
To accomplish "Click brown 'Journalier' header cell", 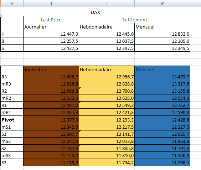I will [x=51, y=69].
